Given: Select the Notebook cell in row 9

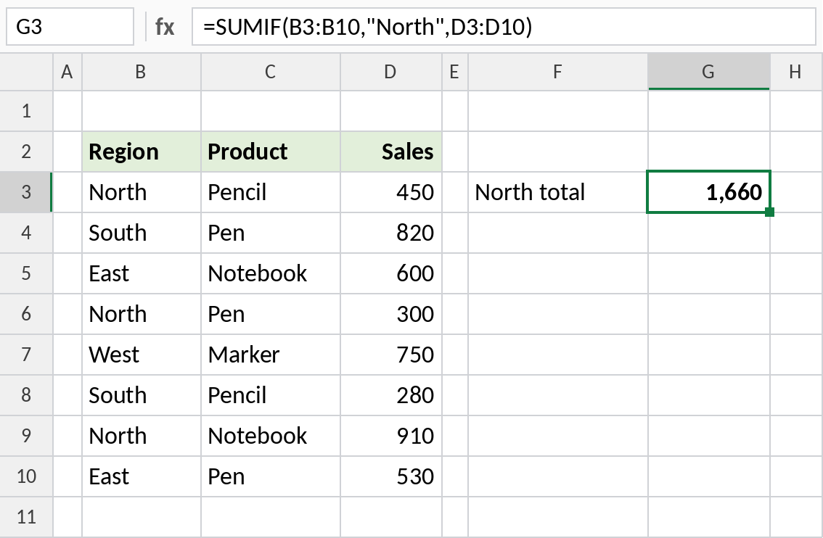Looking at the screenshot, I should coord(270,436).
